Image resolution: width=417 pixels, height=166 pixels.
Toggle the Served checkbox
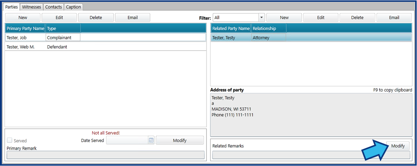(x=9, y=140)
